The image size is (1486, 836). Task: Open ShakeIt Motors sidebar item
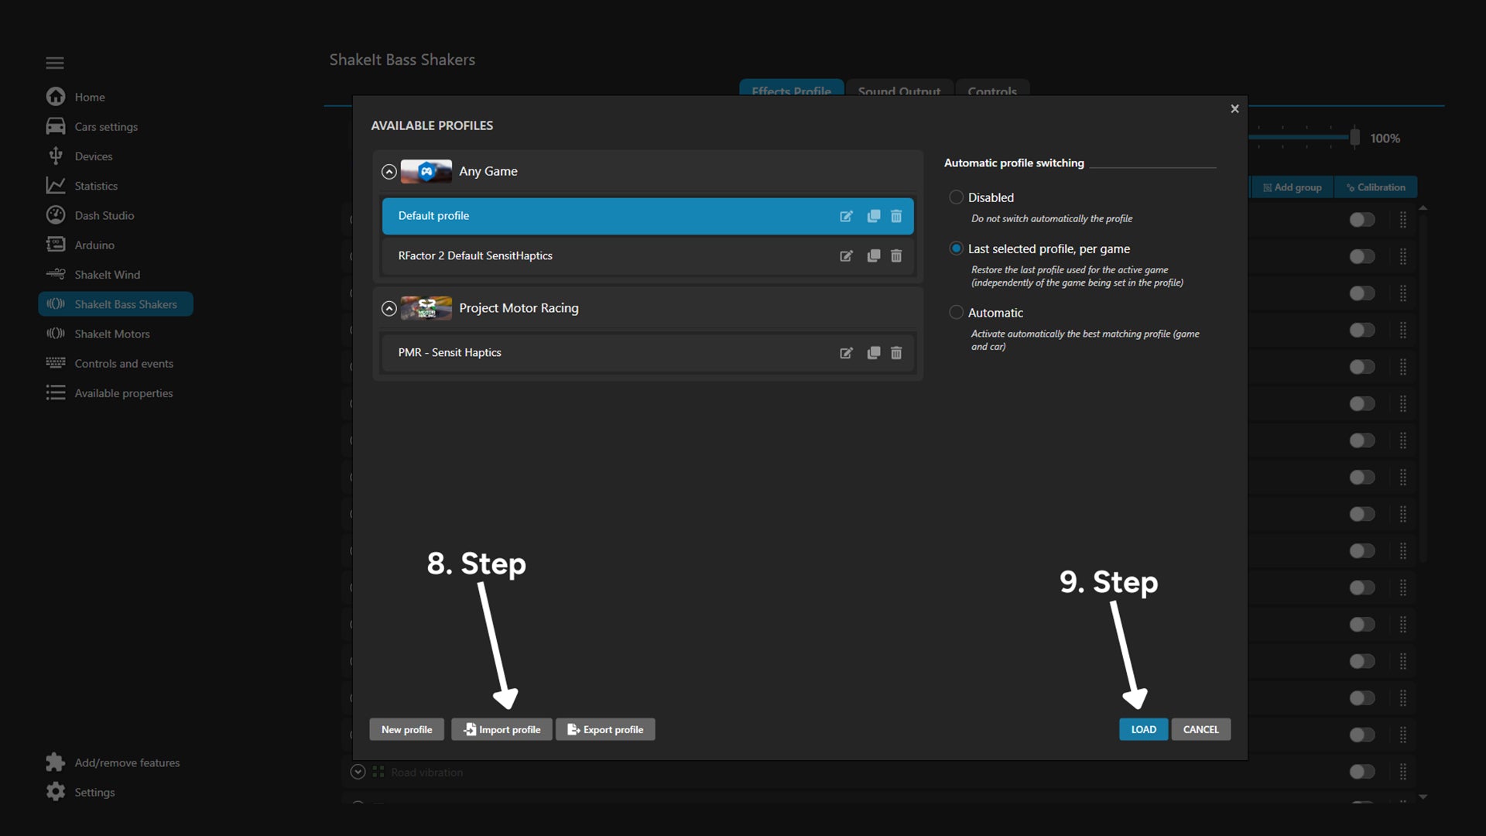click(111, 334)
